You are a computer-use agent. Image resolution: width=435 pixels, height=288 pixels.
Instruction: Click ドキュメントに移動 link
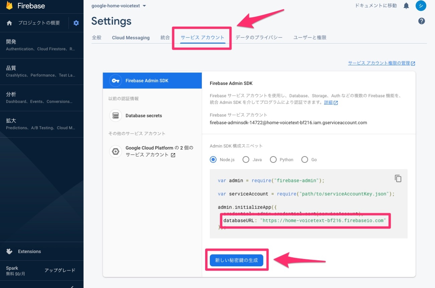[376, 6]
